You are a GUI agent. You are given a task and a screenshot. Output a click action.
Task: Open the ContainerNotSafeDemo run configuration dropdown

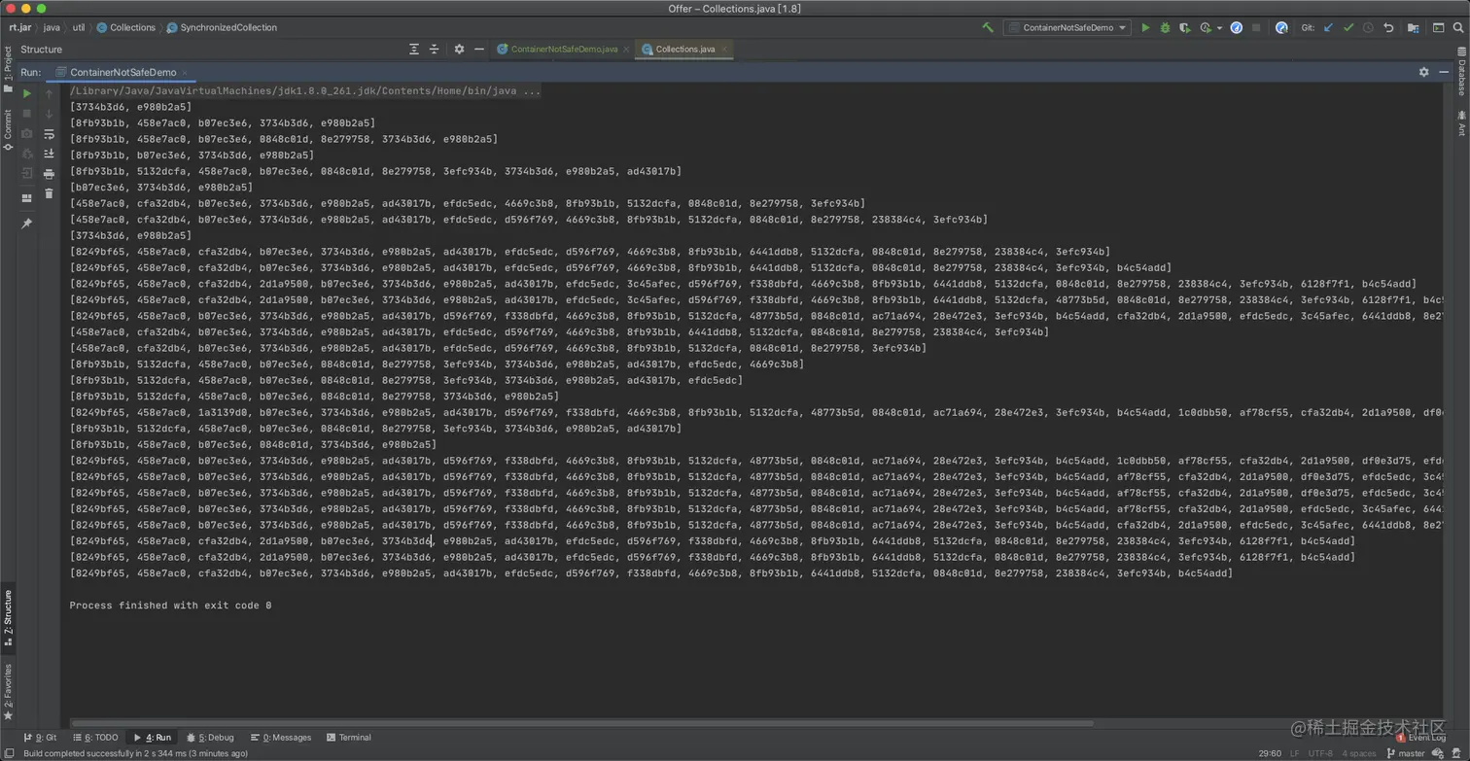[x=1067, y=28]
